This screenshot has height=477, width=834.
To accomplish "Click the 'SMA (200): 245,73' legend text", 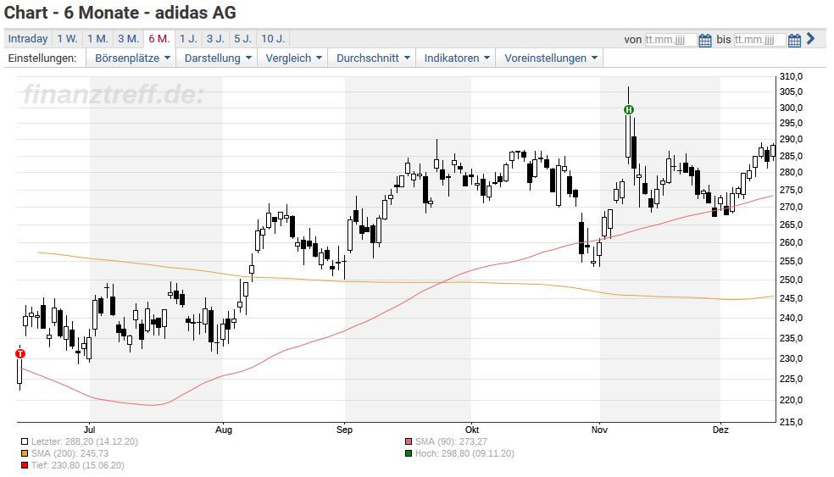I will click(69, 453).
